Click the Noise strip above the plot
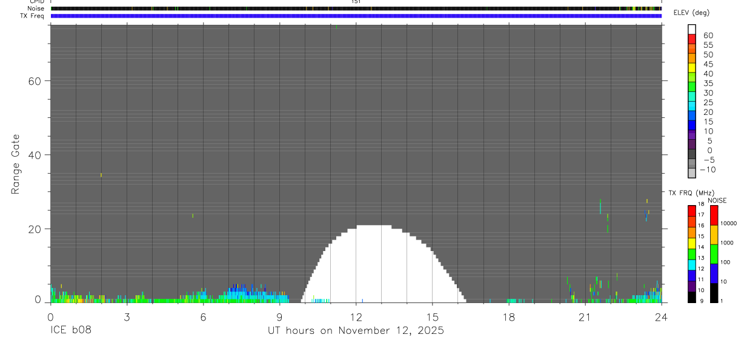The width and height of the screenshot is (744, 343). coord(356,9)
